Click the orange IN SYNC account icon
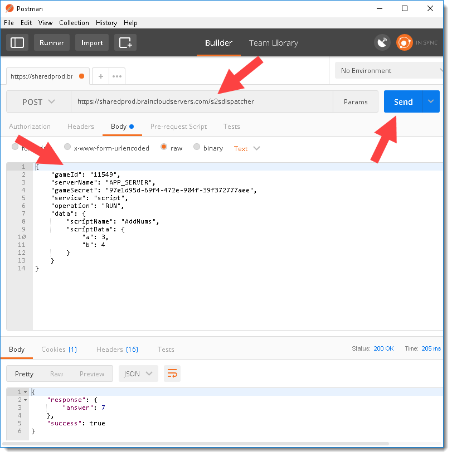The height and width of the screenshot is (456, 452). coord(405,42)
